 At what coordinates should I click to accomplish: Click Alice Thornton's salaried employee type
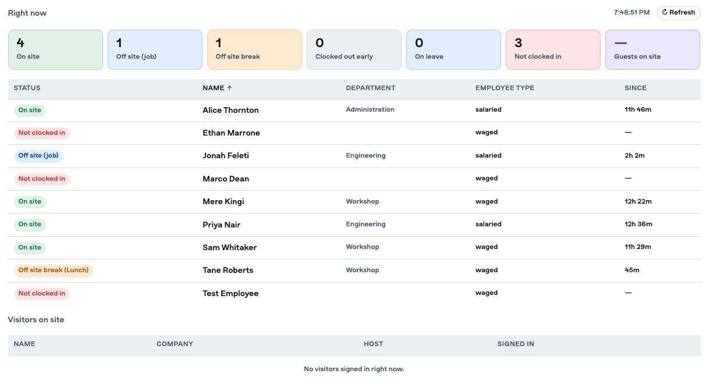[x=488, y=109]
